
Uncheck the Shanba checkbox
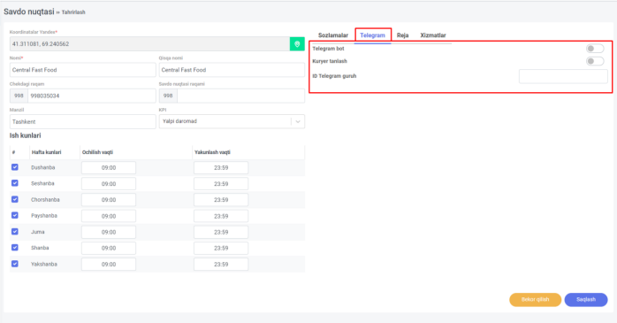pyautogui.click(x=15, y=248)
